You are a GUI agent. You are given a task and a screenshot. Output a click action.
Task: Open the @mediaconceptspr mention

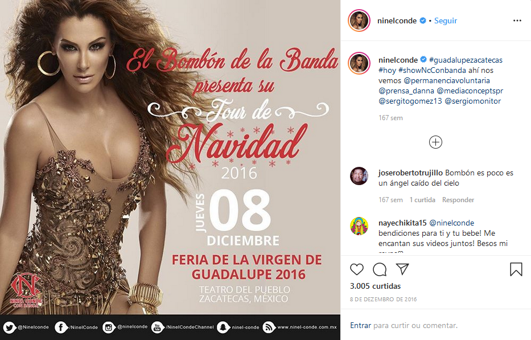point(470,91)
